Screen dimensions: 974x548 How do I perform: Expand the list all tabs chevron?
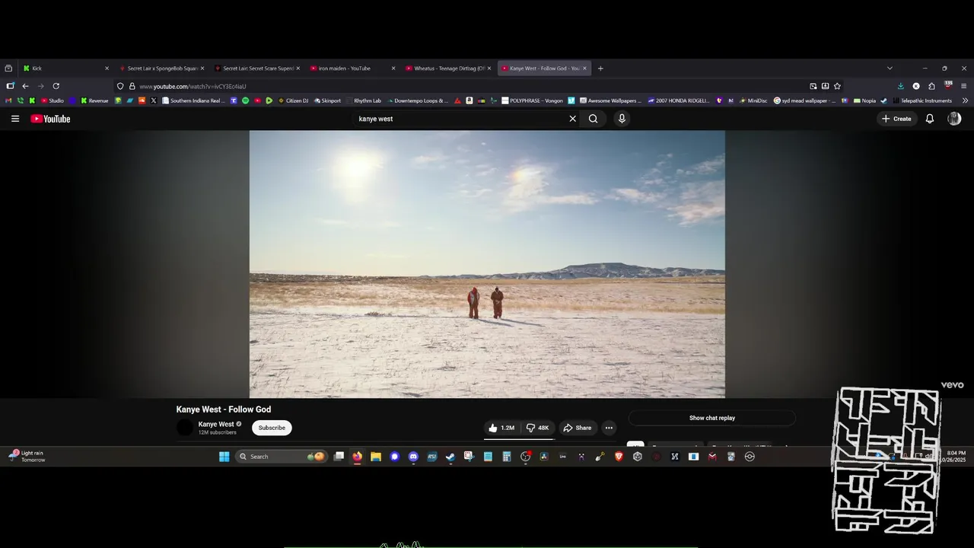coord(890,68)
